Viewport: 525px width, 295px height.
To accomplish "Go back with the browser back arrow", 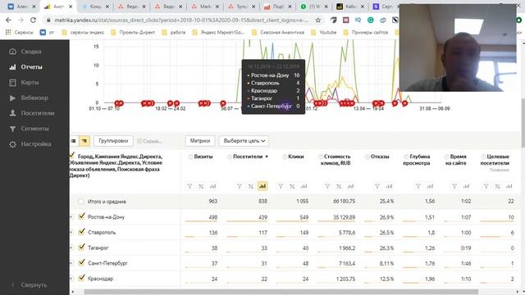I will 9,20.
